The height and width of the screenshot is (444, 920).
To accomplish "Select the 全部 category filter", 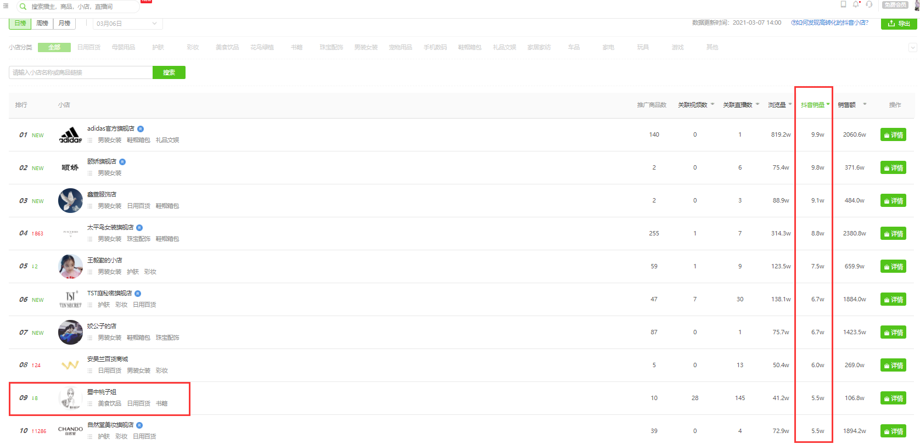I will (x=54, y=48).
